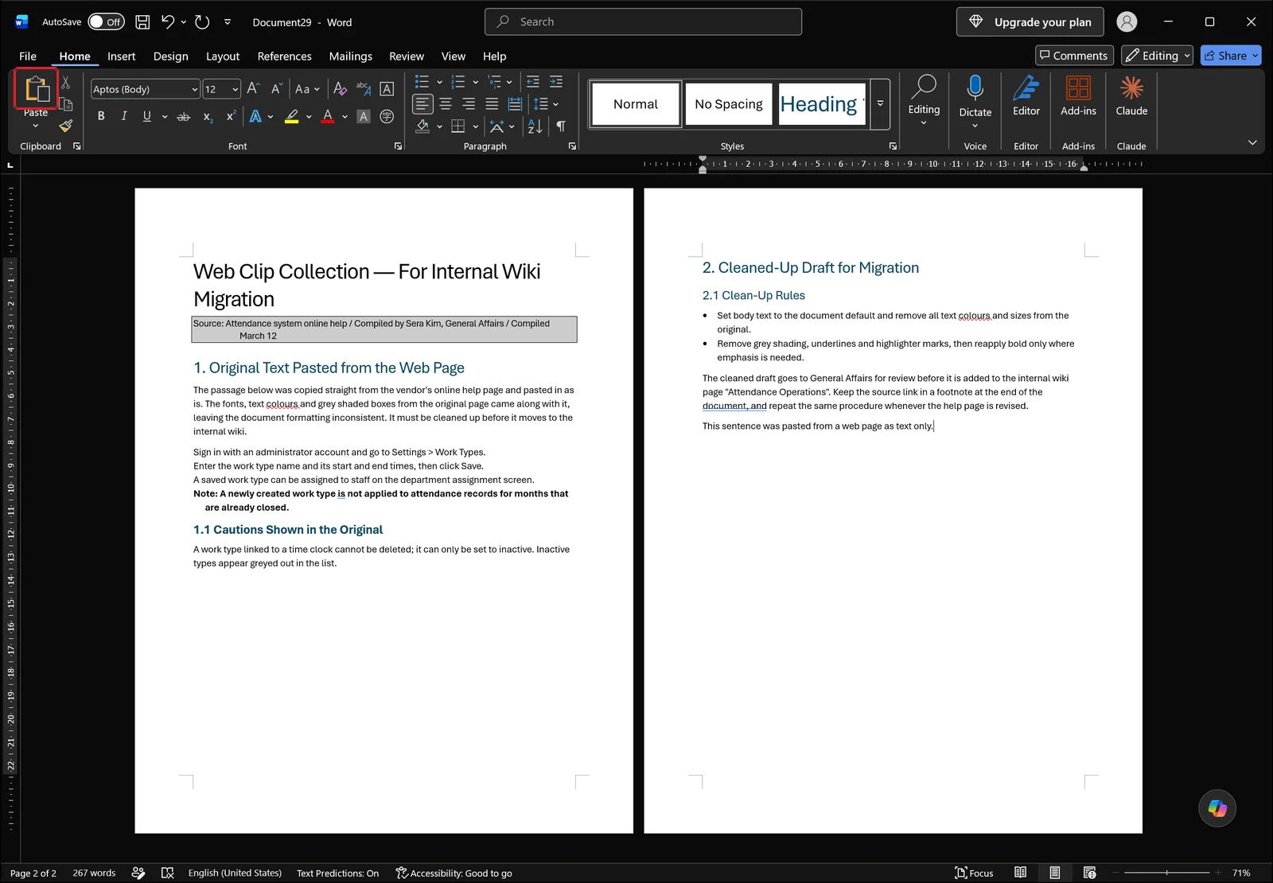Open the Dictate microphone tool
Screen dimensions: 1273x883
tap(975, 96)
